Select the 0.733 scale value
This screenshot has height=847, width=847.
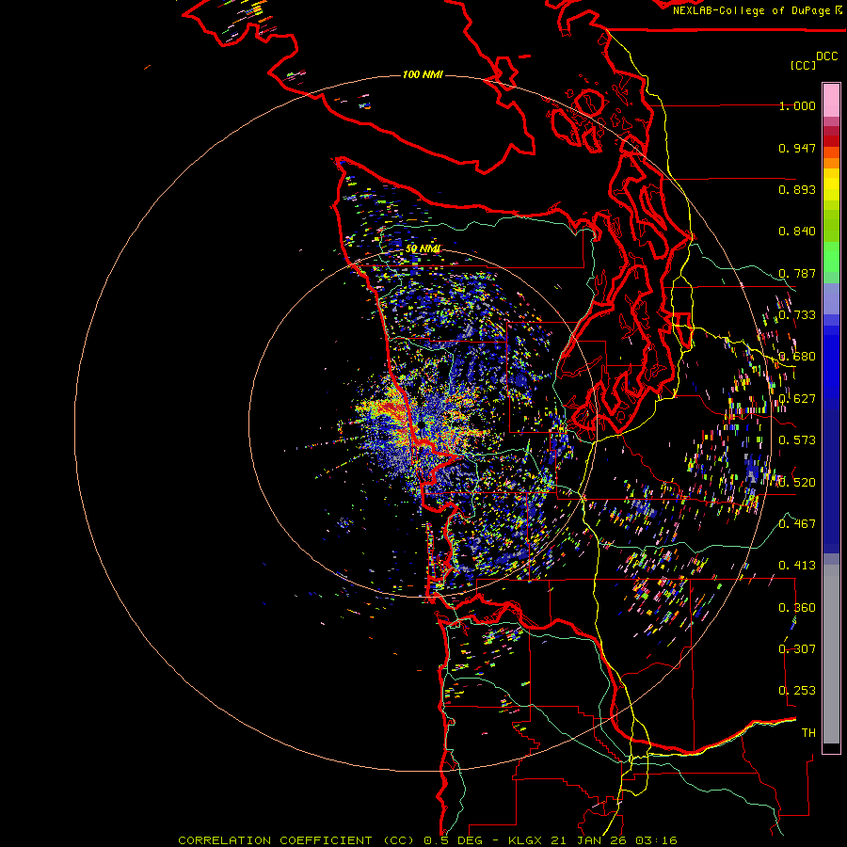click(x=797, y=315)
